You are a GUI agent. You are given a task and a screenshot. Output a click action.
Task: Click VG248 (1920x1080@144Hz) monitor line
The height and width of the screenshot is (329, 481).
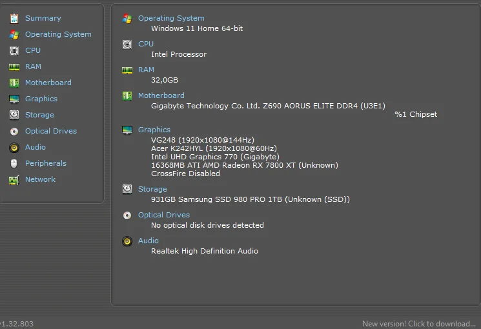pyautogui.click(x=203, y=140)
